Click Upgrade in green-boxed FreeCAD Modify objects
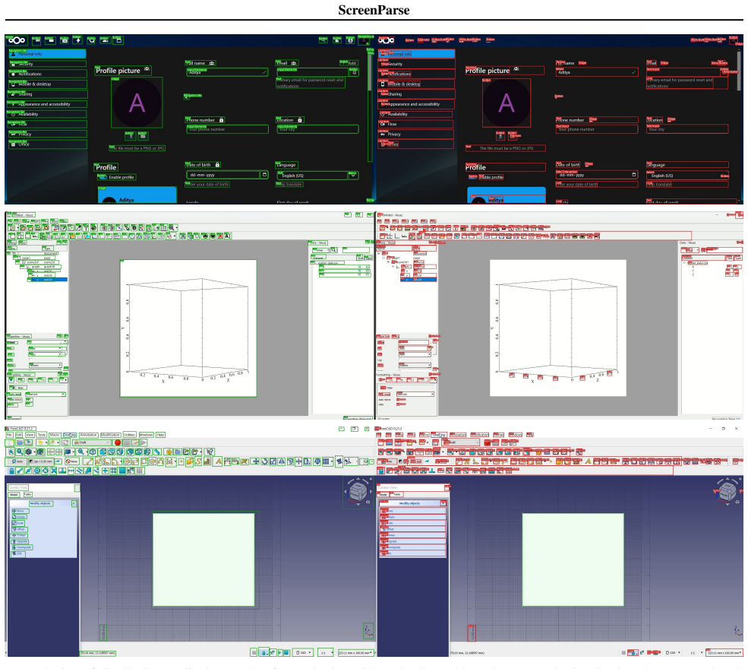The image size is (748, 669). [x=21, y=541]
